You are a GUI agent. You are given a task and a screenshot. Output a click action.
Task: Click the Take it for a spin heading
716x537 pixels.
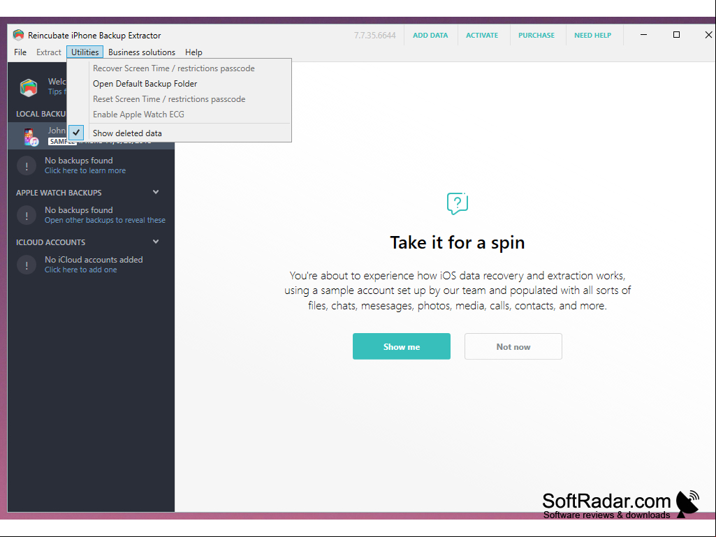point(458,242)
